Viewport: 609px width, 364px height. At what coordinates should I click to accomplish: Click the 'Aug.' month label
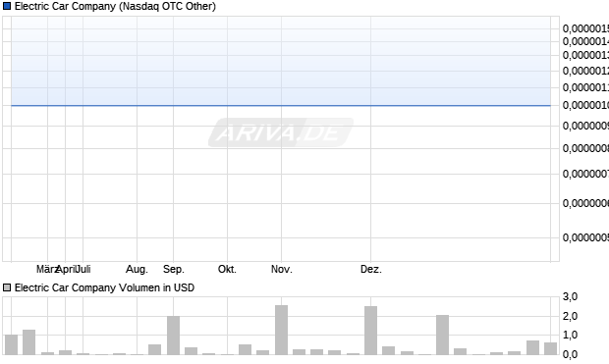point(137,269)
